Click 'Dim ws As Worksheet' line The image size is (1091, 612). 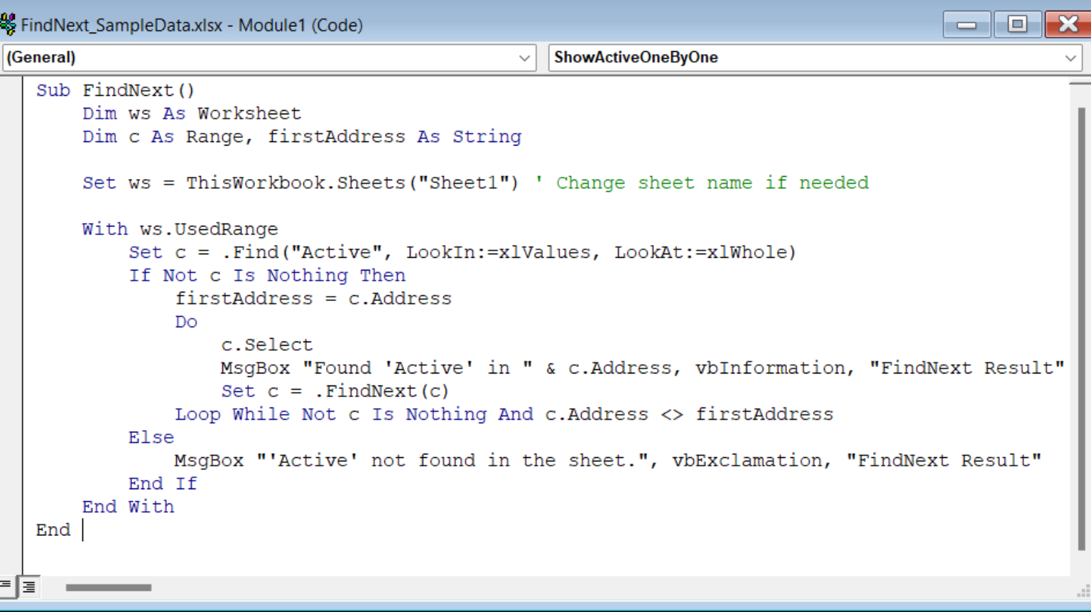(192, 114)
